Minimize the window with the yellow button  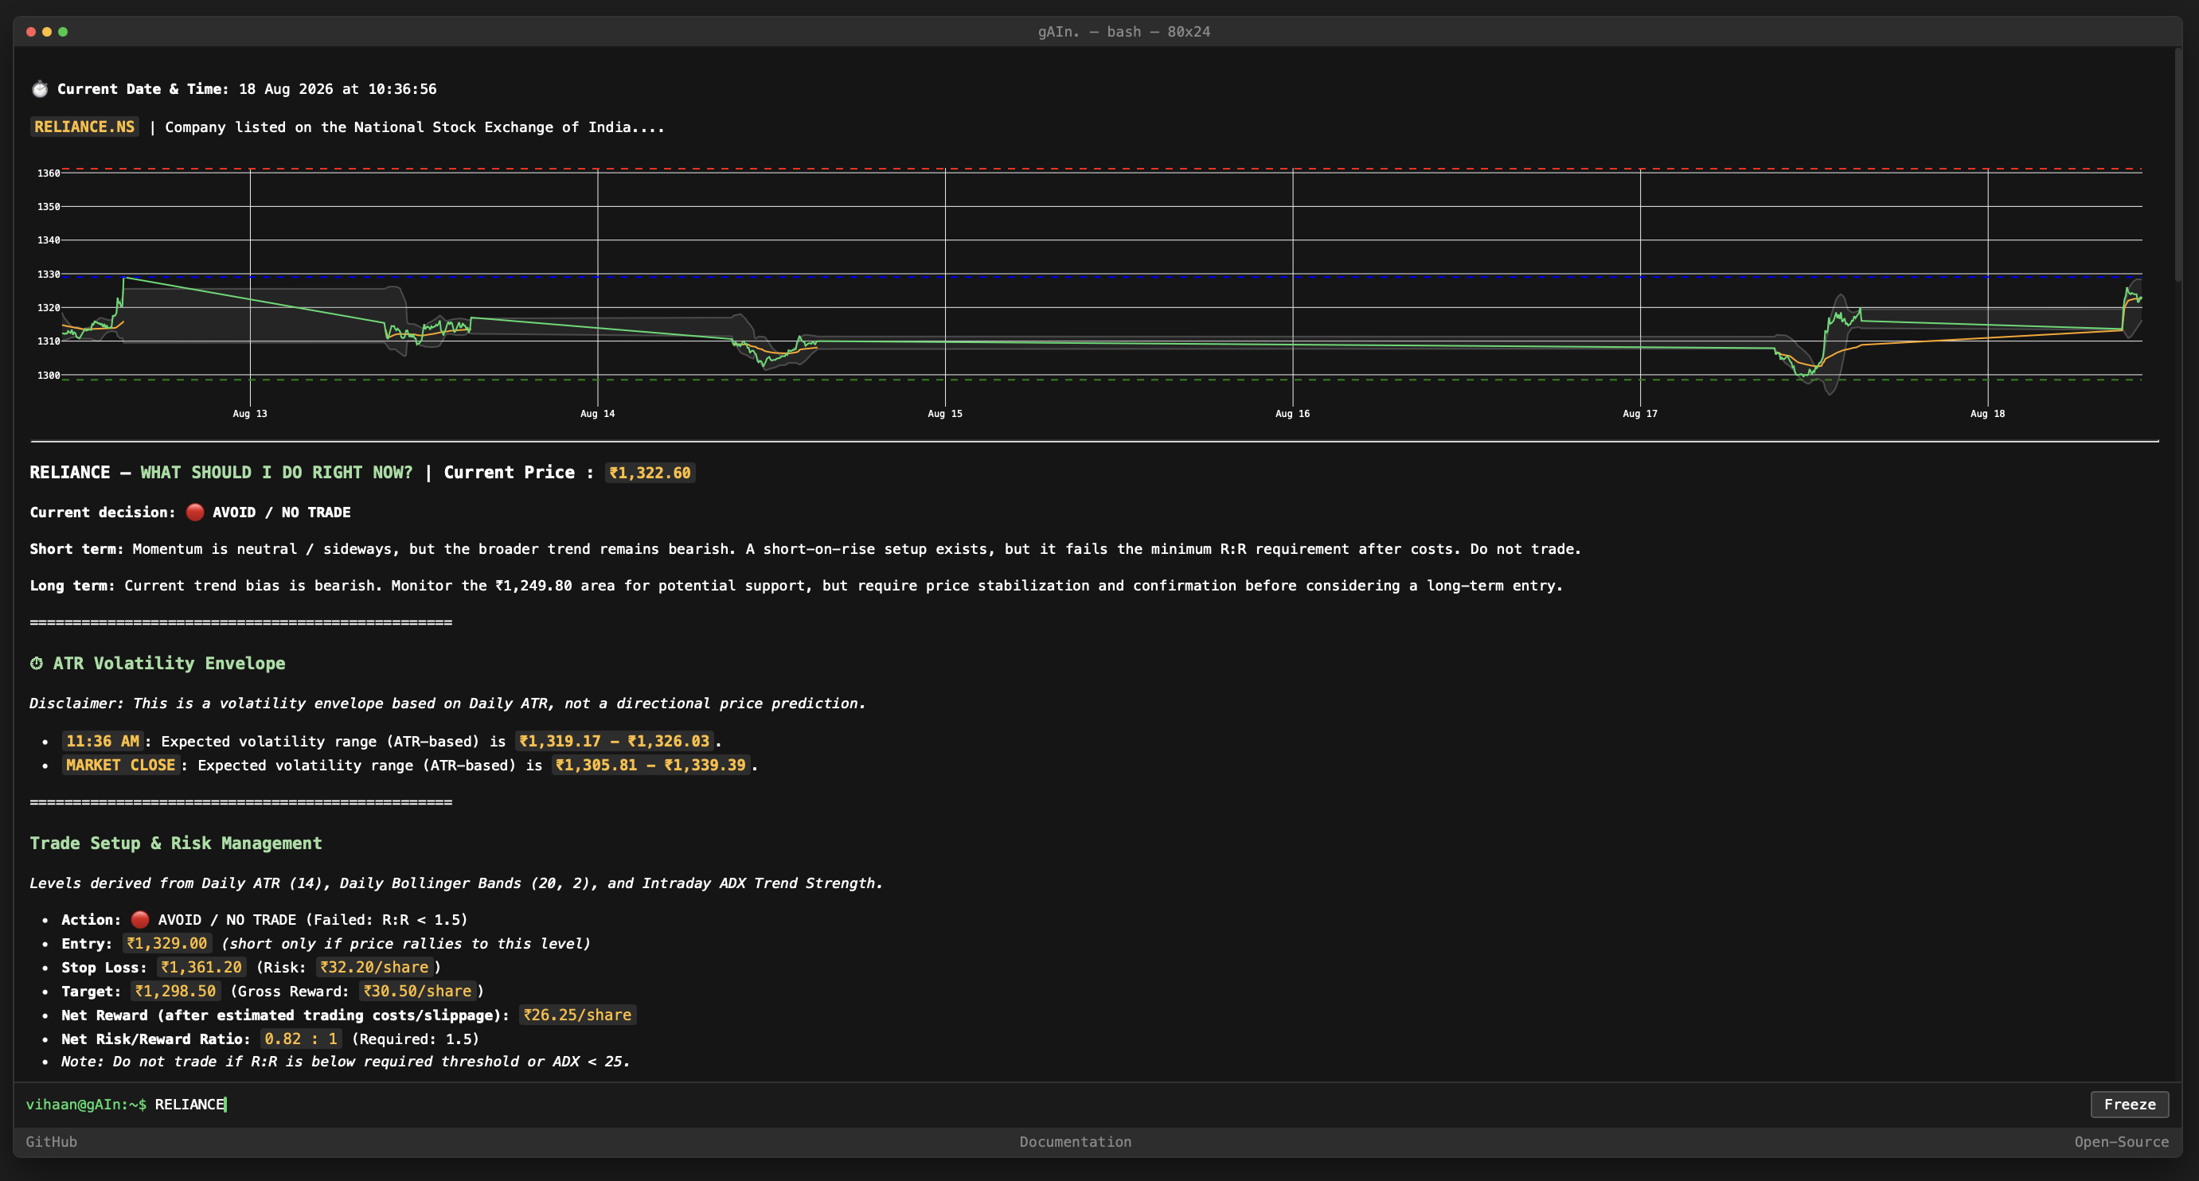(47, 32)
